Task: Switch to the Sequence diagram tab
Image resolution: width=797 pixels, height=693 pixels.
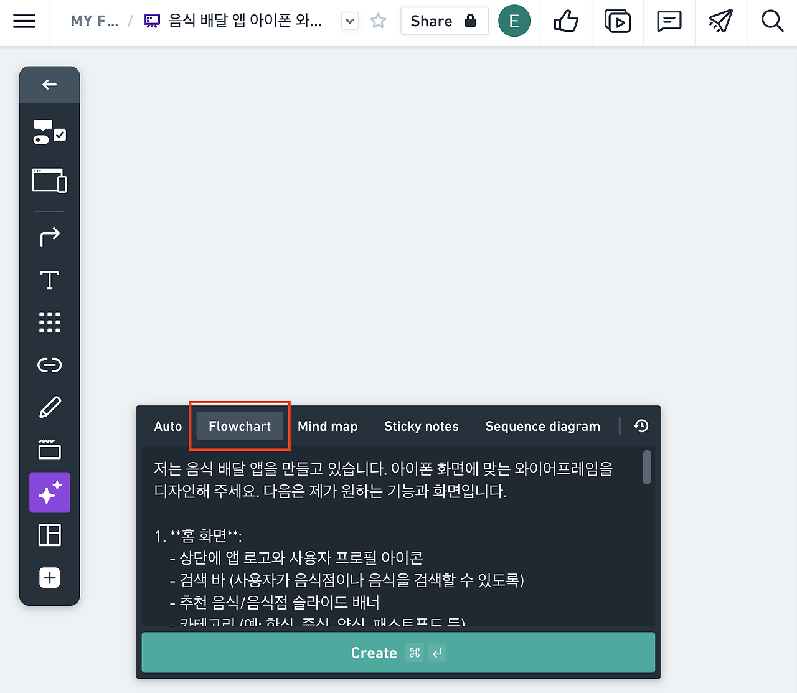Action: click(542, 426)
